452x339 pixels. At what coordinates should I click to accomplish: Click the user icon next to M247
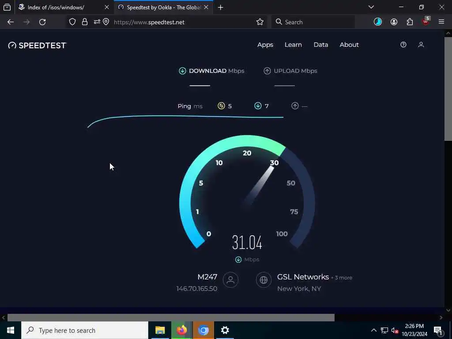(230, 280)
